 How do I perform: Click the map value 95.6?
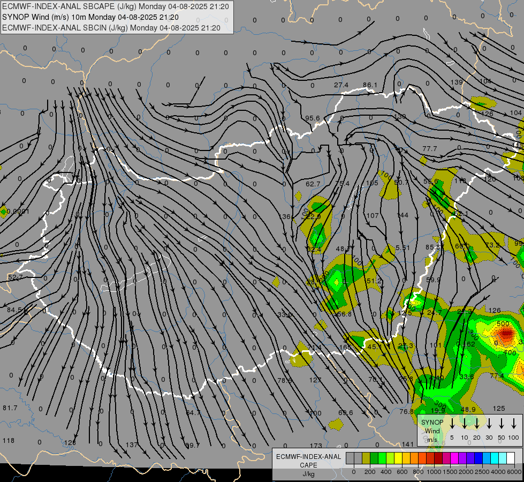313,118
